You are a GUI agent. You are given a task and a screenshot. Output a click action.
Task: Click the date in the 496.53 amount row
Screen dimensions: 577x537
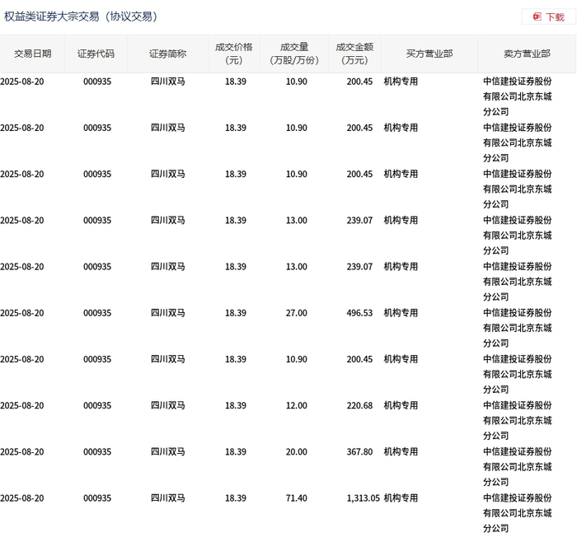[22, 313]
